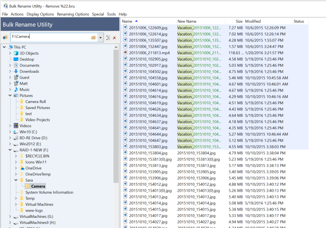Sort by the Name column header
The height and width of the screenshot is (228, 326).
point(148,21)
